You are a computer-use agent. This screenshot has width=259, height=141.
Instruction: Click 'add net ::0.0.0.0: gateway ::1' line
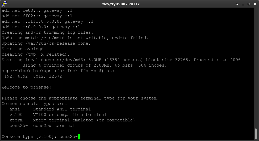(41, 27)
